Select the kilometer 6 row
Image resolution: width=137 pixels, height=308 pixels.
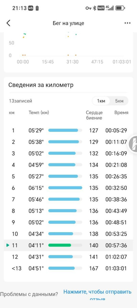pos(68,188)
